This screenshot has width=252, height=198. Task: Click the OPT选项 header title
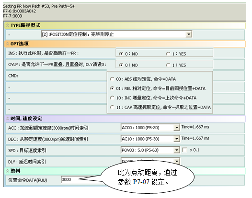tap(20, 44)
